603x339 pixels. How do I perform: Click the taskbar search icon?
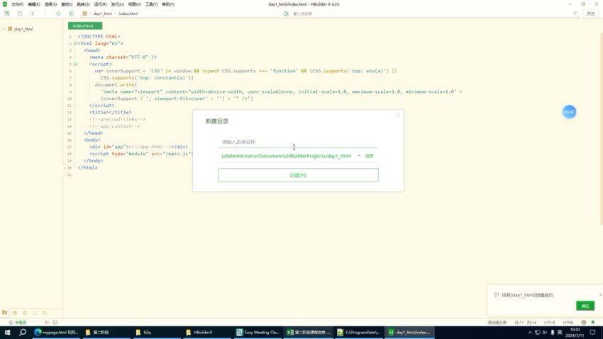coord(23,332)
